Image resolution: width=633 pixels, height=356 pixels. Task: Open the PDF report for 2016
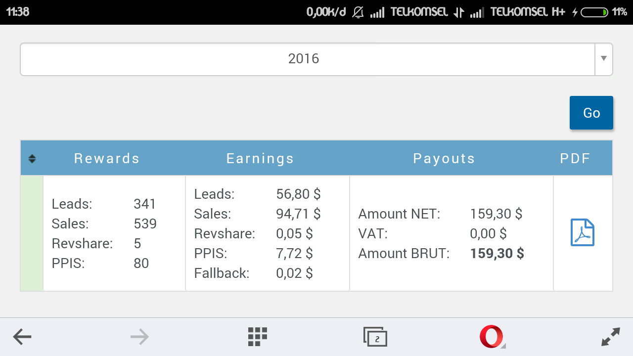pos(583,232)
